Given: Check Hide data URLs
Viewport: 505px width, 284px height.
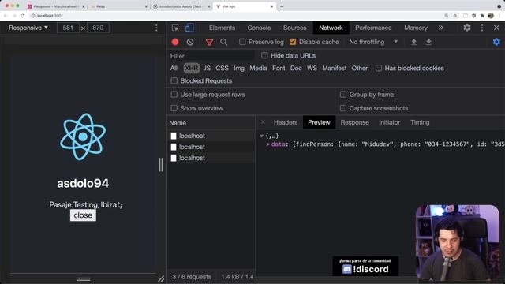Looking at the screenshot, I should [264, 55].
